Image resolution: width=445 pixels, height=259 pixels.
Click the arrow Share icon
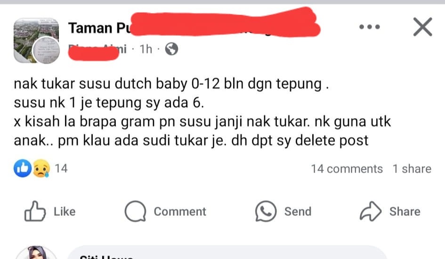tap(371, 211)
